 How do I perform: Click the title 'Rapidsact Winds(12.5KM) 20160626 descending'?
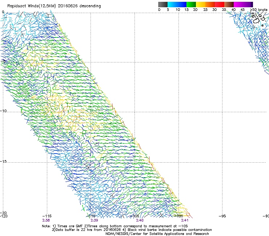54,6
